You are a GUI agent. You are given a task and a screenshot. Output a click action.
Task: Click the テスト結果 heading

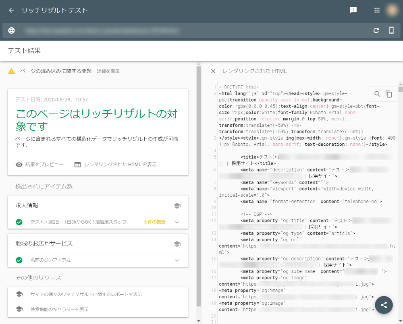coord(24,51)
